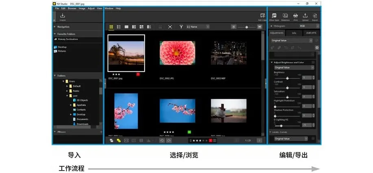Click the Upload icon
Screen dimensions: 373x173
305,16
